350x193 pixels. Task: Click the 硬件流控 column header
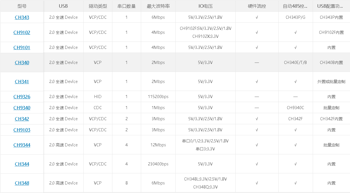point(257,6)
